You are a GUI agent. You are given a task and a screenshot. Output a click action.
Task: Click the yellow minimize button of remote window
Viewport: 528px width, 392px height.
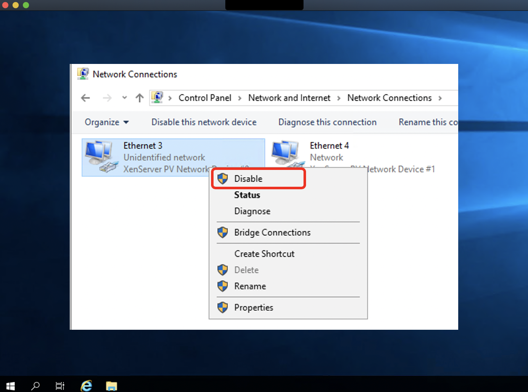(x=16, y=5)
